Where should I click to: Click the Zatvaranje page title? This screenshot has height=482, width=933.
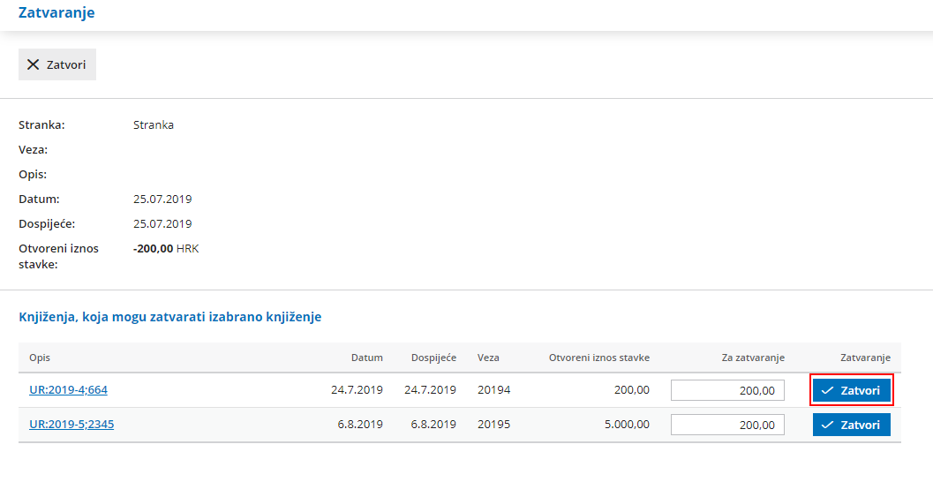click(x=56, y=13)
